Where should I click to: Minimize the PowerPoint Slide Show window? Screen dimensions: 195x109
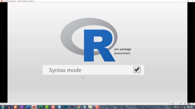pyautogui.click(x=183, y=1)
